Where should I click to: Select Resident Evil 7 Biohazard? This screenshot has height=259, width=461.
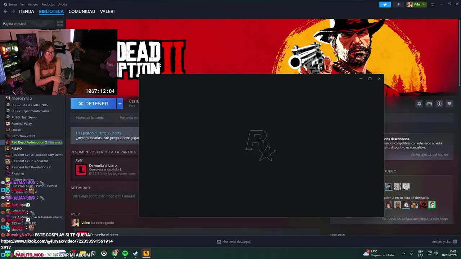(x=30, y=161)
